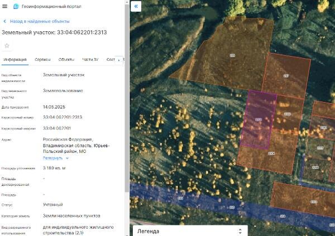This screenshot has height=236, width=335.
Task: Go back to found objects link
Action: (40, 21)
